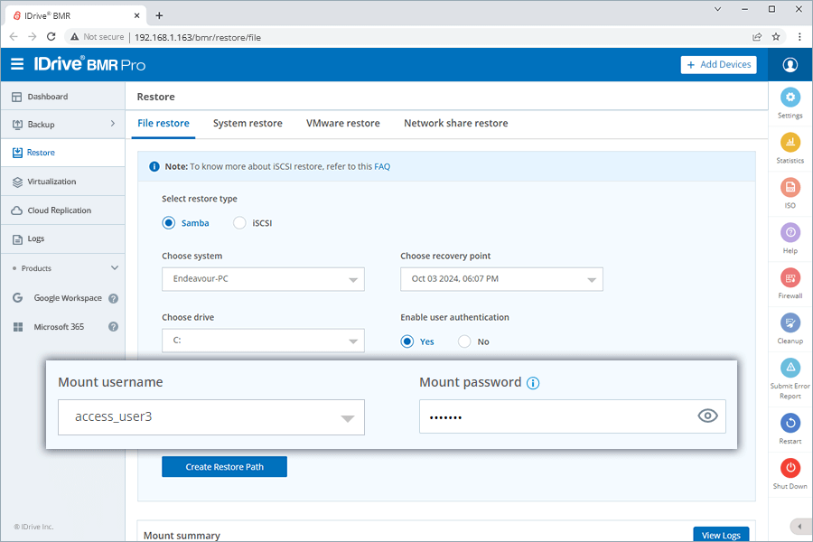Expand the Mount username dropdown

[x=347, y=418]
